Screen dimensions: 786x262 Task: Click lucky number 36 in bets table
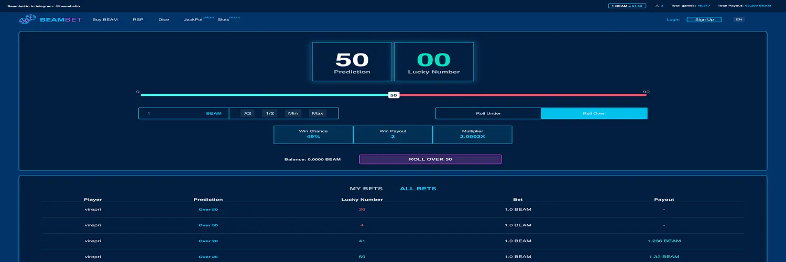point(362,210)
